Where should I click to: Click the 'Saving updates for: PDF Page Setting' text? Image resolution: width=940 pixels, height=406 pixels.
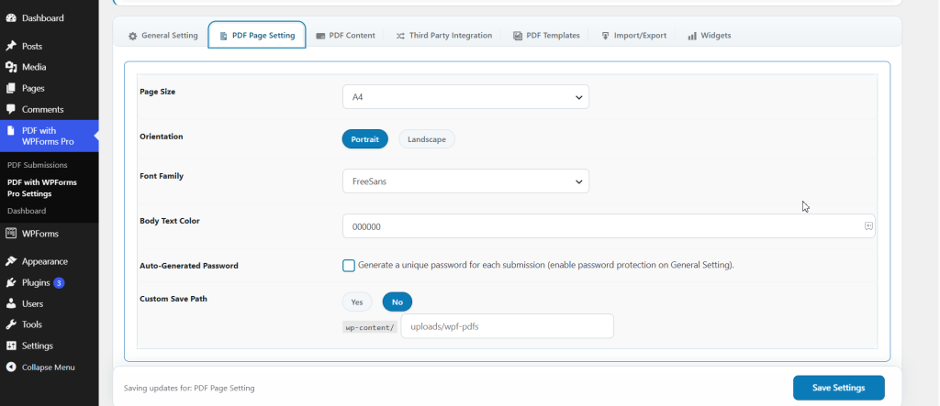pyautogui.click(x=189, y=388)
